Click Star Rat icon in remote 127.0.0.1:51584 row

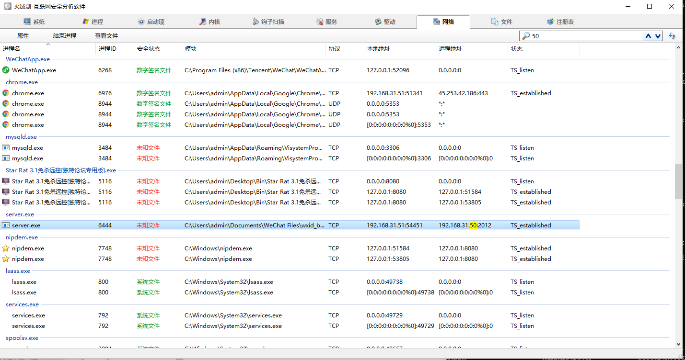pyautogui.click(x=6, y=191)
